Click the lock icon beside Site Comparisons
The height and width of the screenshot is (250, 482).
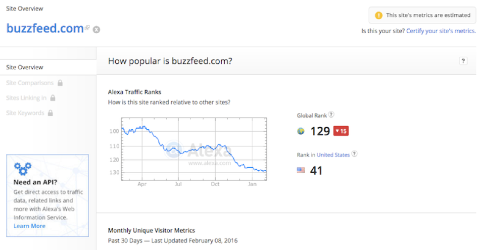60,83
